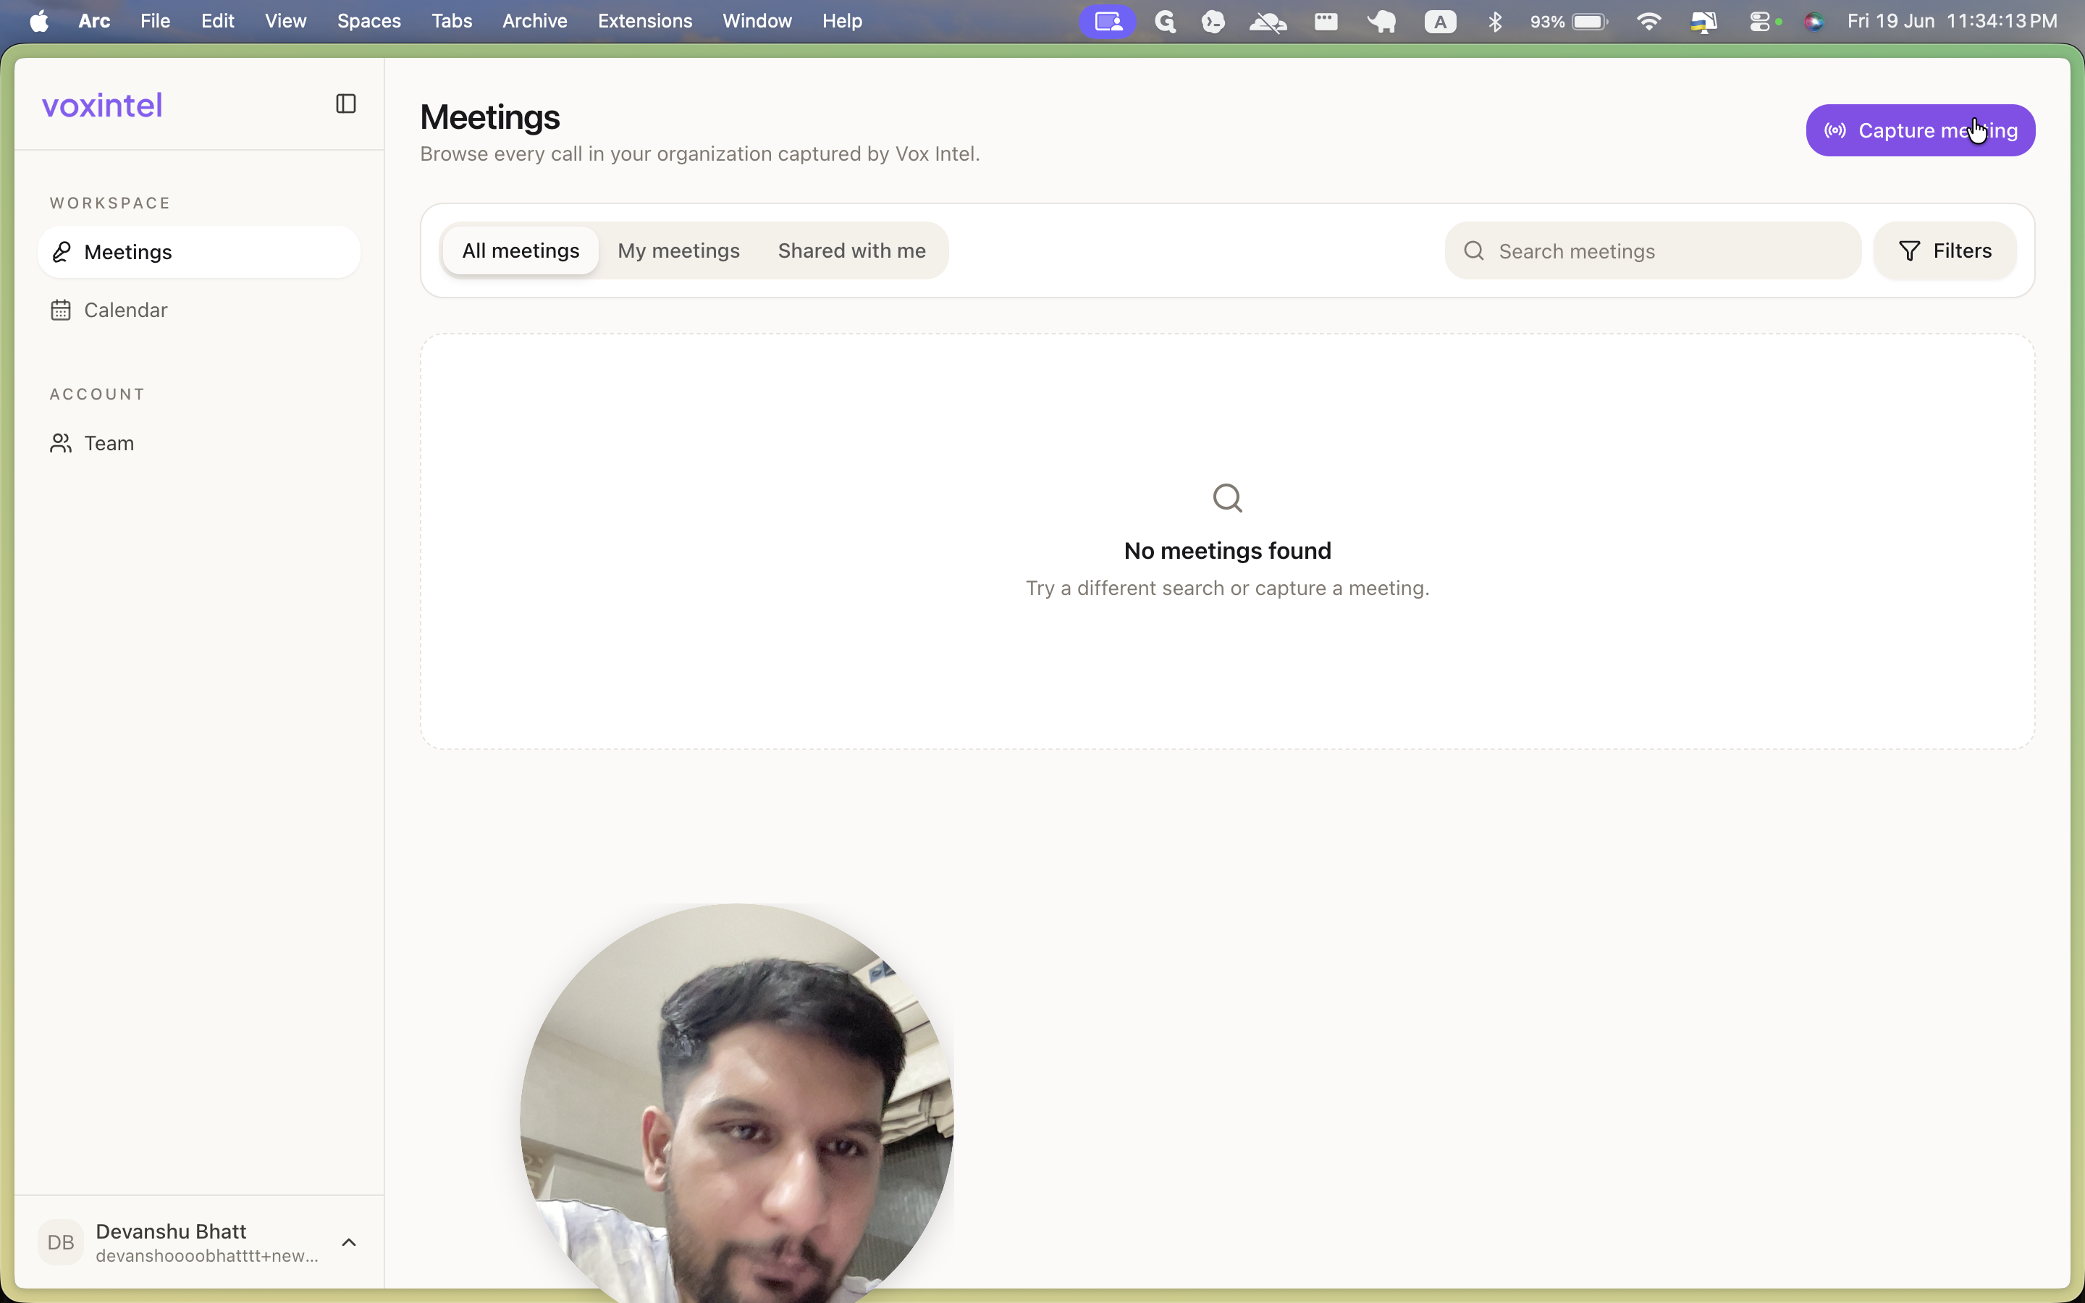2085x1303 pixels.
Task: Open the Wi-Fi status menu
Action: point(1648,22)
